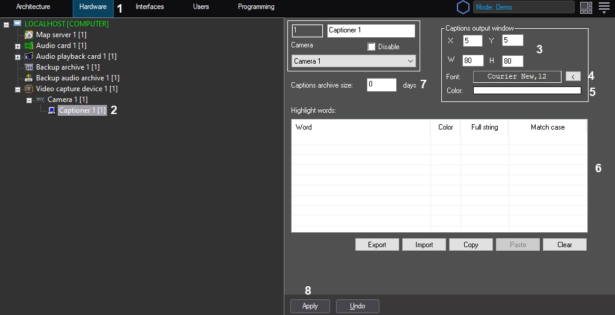Open the Camera 1 dropdown

tap(353, 61)
